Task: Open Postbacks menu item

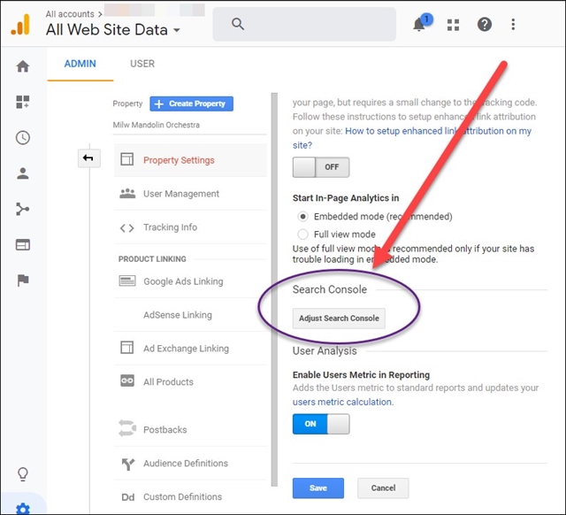Action: [190, 430]
